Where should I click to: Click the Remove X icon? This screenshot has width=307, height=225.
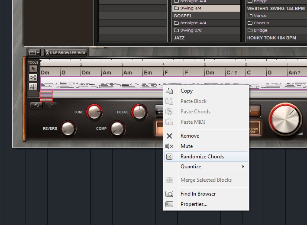(169, 136)
